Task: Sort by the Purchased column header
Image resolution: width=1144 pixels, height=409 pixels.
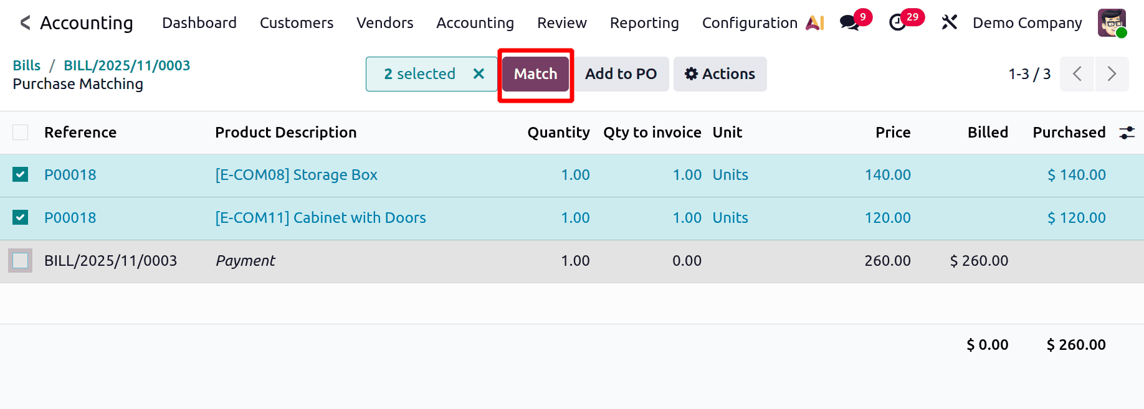Action: click(1069, 133)
